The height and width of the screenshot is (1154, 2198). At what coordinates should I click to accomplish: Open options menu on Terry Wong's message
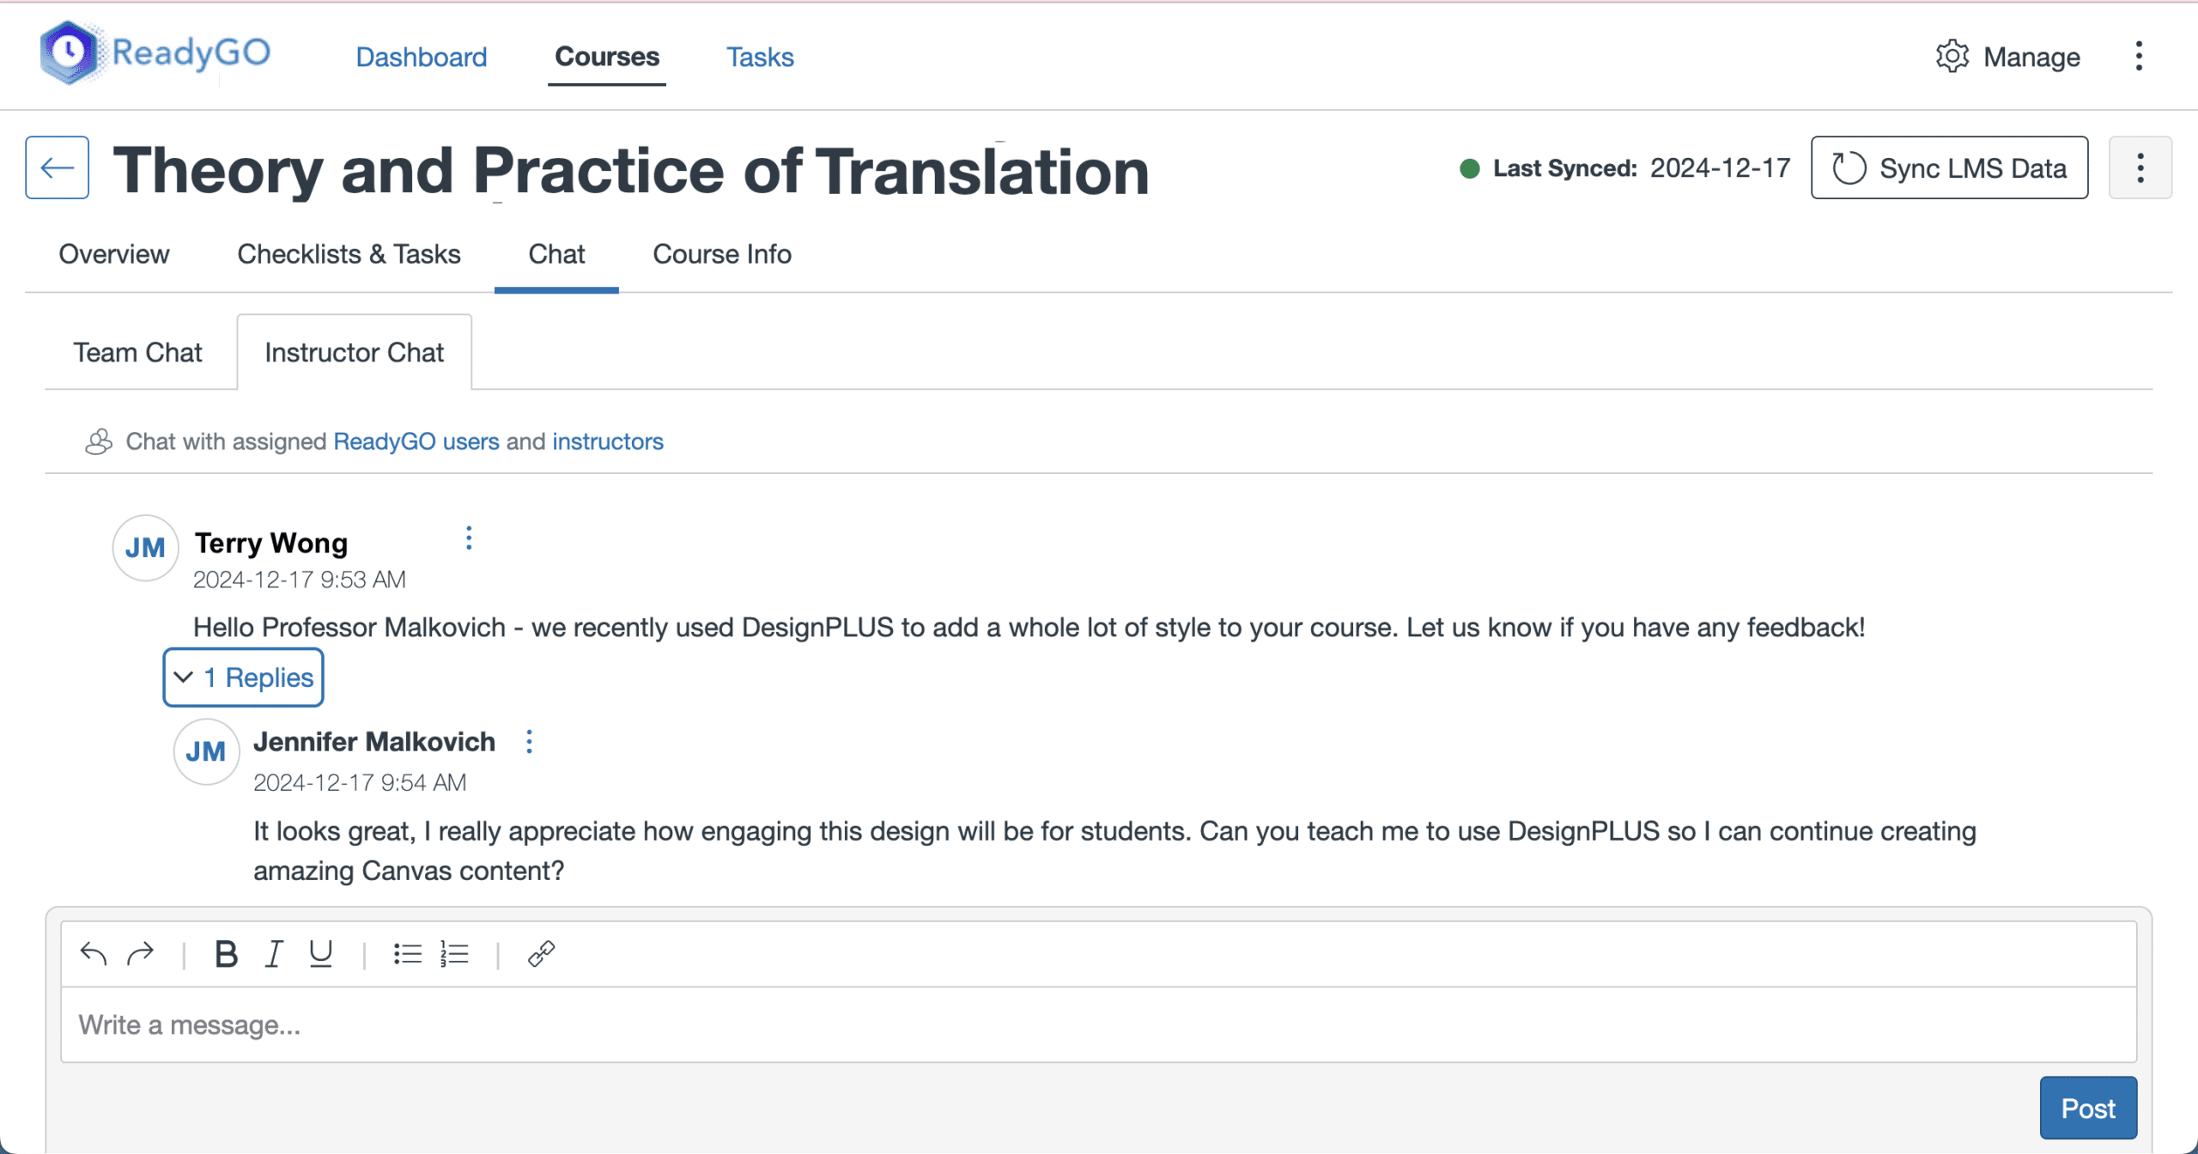(469, 538)
